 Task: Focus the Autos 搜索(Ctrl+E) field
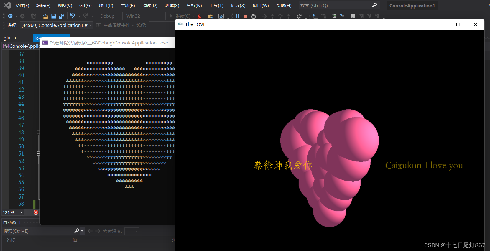(x=38, y=231)
